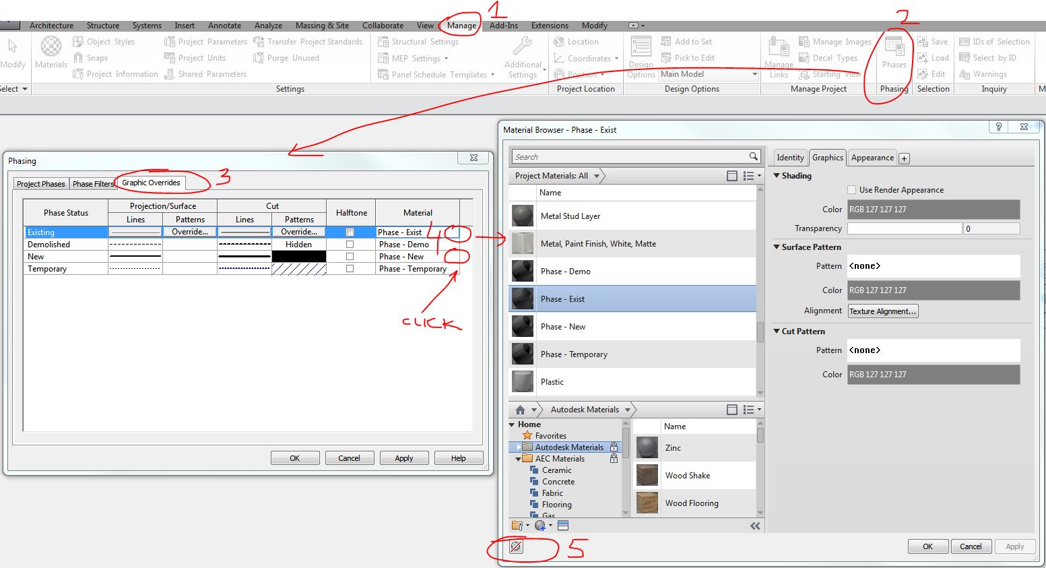Click the Shading color swatch

pos(934,210)
